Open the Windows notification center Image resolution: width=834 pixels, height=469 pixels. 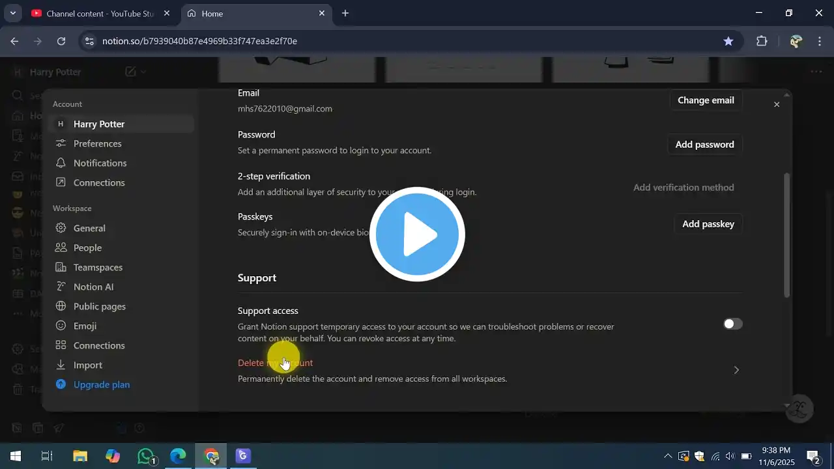pyautogui.click(x=813, y=456)
